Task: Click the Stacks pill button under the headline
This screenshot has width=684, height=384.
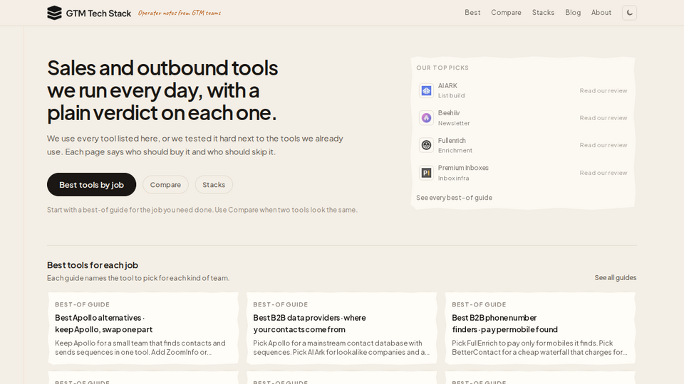Action: [x=214, y=185]
